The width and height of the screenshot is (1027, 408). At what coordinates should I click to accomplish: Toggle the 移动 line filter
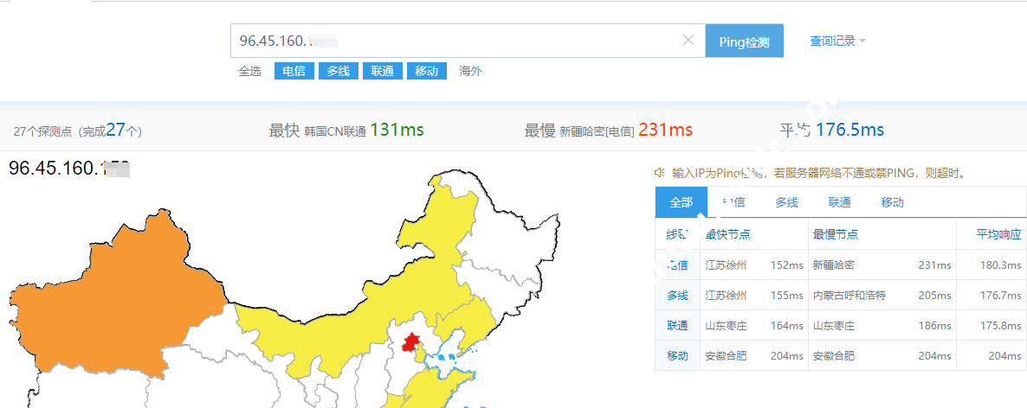tap(426, 71)
